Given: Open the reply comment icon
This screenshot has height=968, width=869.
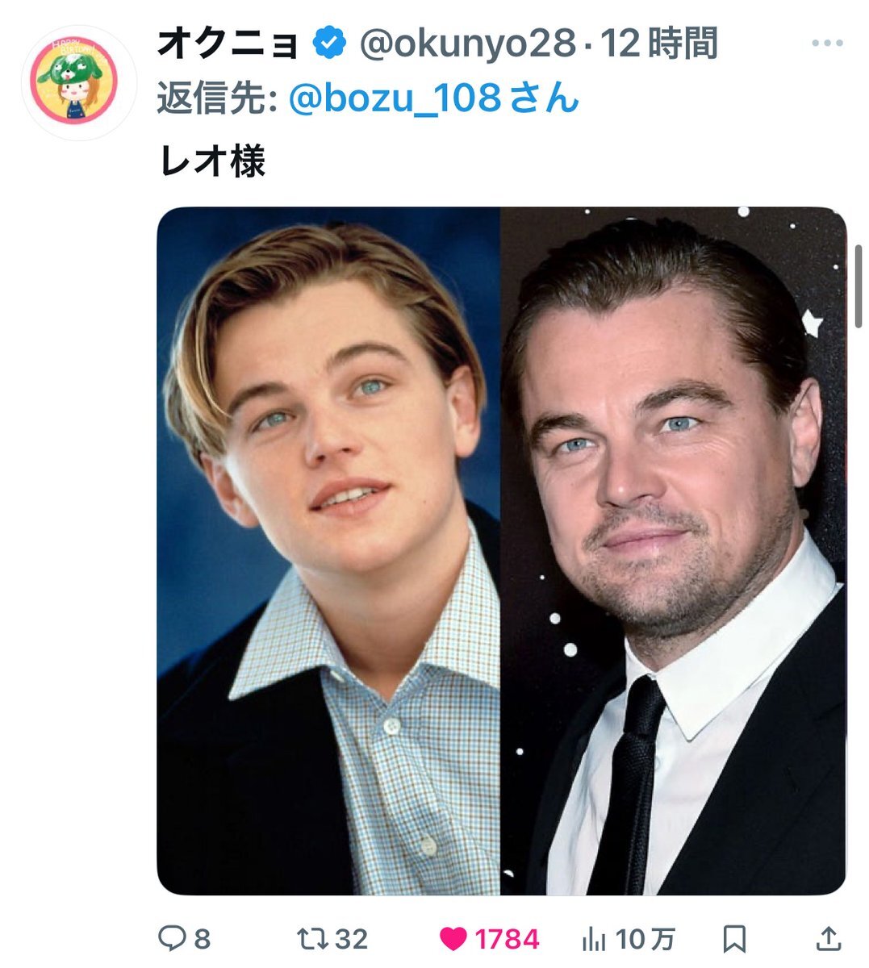Looking at the screenshot, I should (x=171, y=939).
